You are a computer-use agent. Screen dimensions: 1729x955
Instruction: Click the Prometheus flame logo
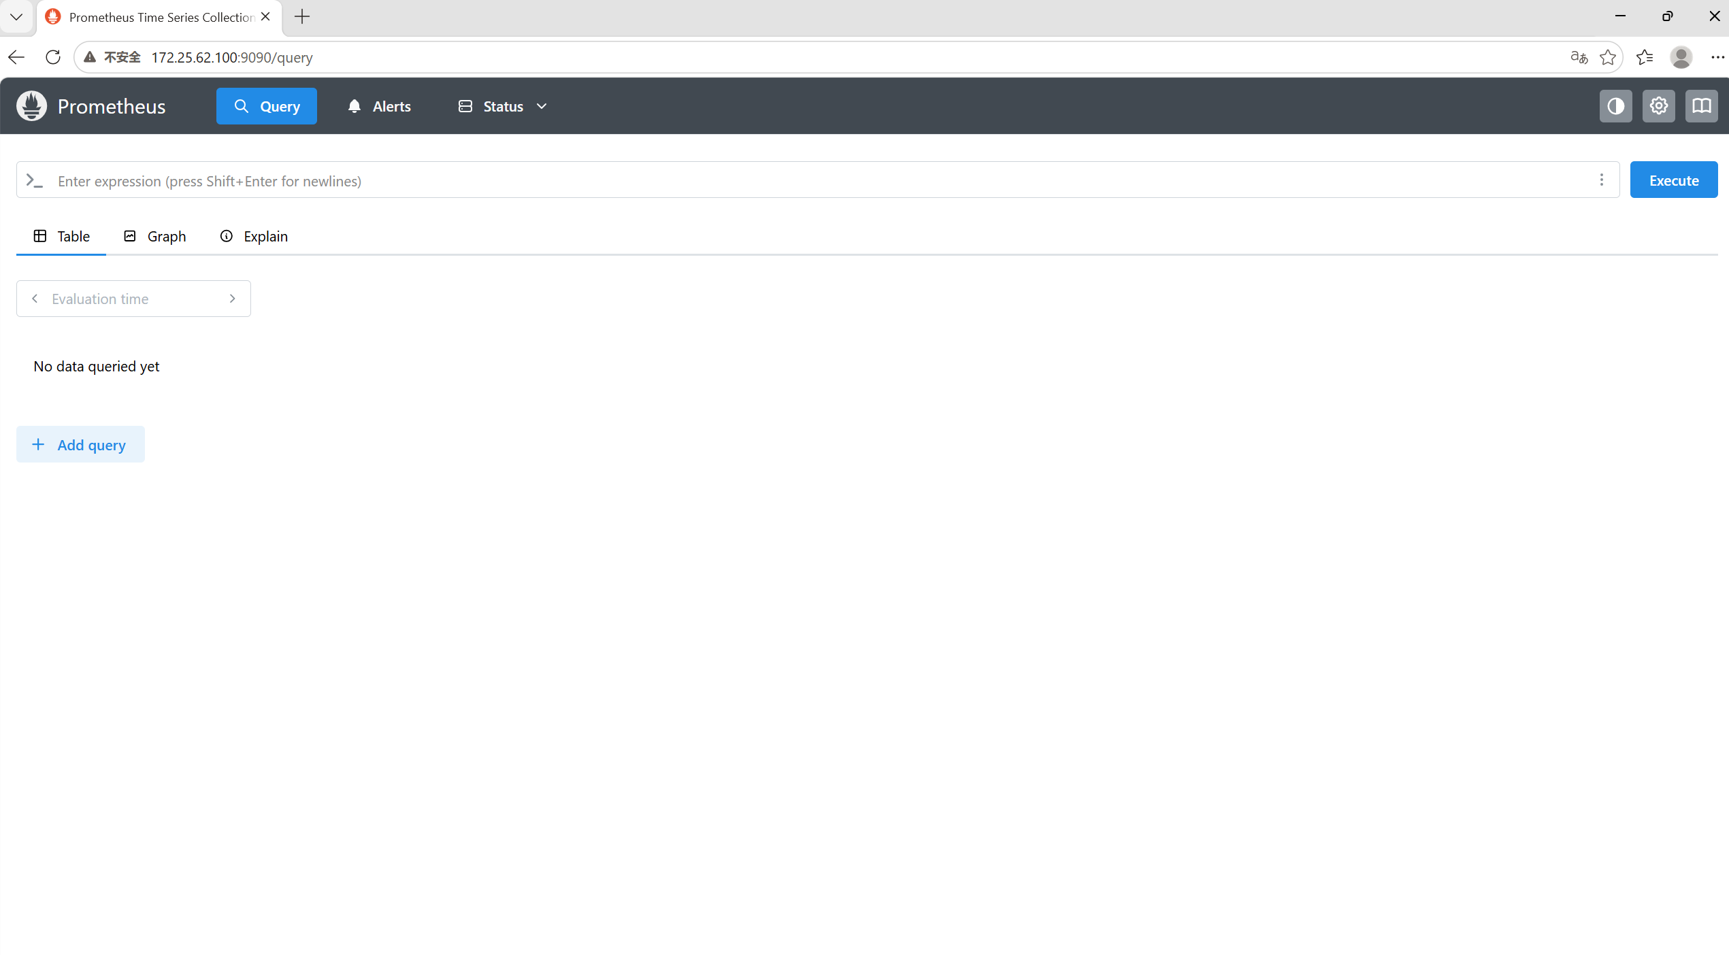pos(31,106)
